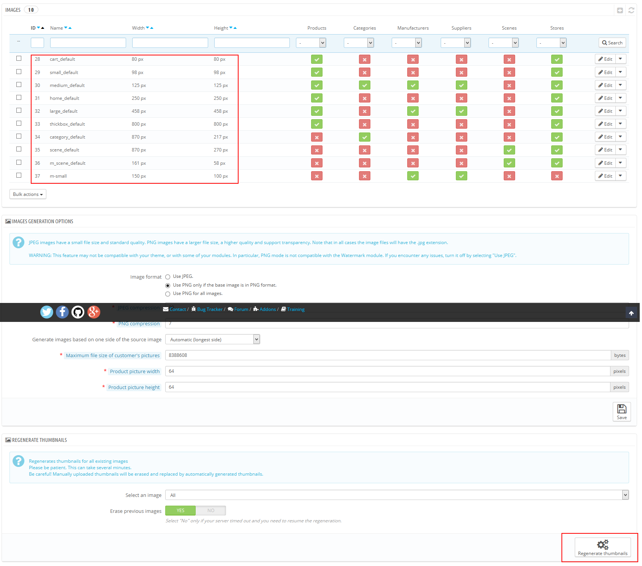Toggle Products status for thickbox_default row
The width and height of the screenshot is (642, 566).
click(317, 124)
